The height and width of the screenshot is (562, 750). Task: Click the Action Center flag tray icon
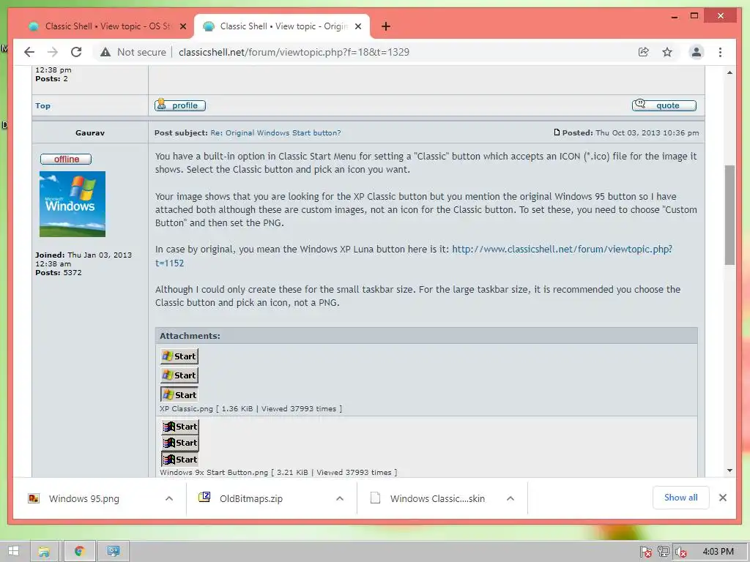tap(646, 552)
